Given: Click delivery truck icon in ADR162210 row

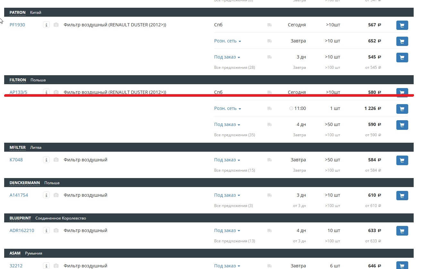Looking at the screenshot, I should (x=269, y=230).
